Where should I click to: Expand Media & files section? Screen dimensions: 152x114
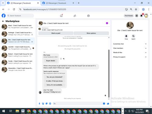tap(130, 53)
